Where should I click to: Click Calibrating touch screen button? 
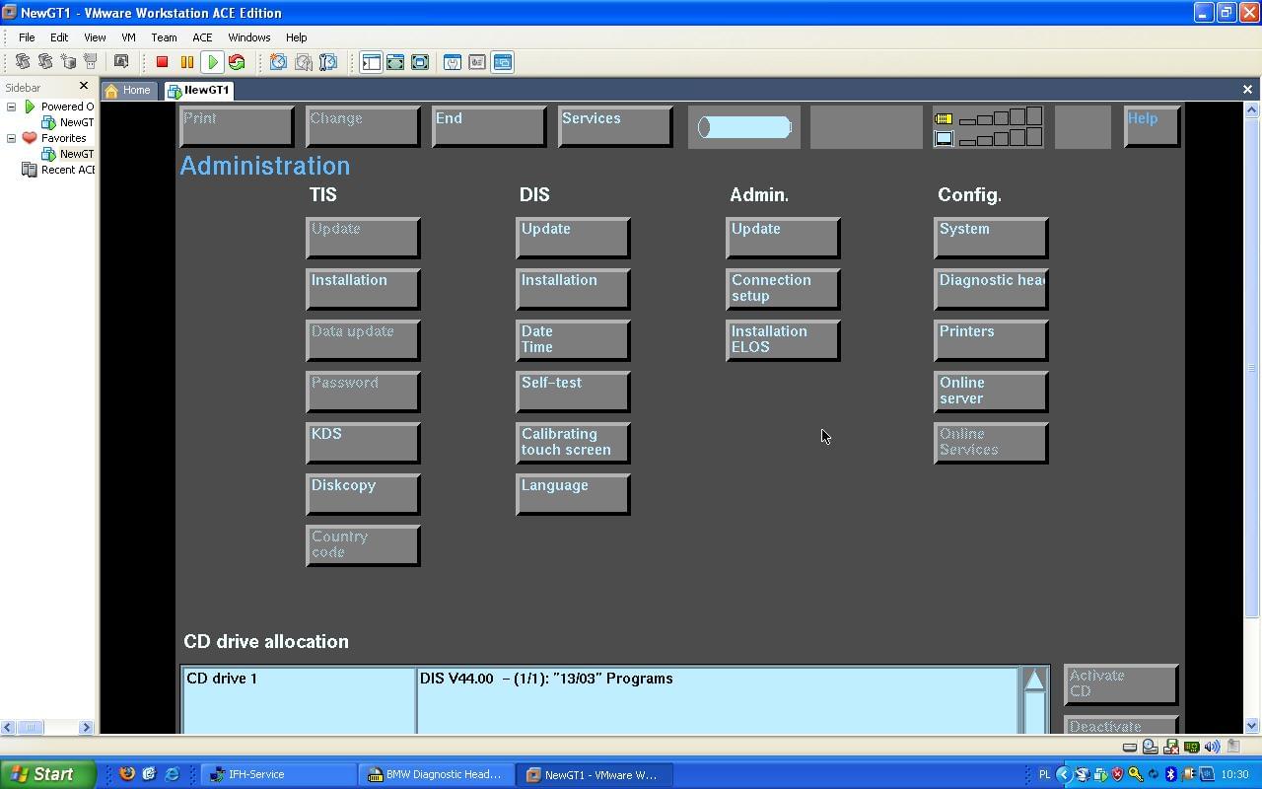coord(573,443)
